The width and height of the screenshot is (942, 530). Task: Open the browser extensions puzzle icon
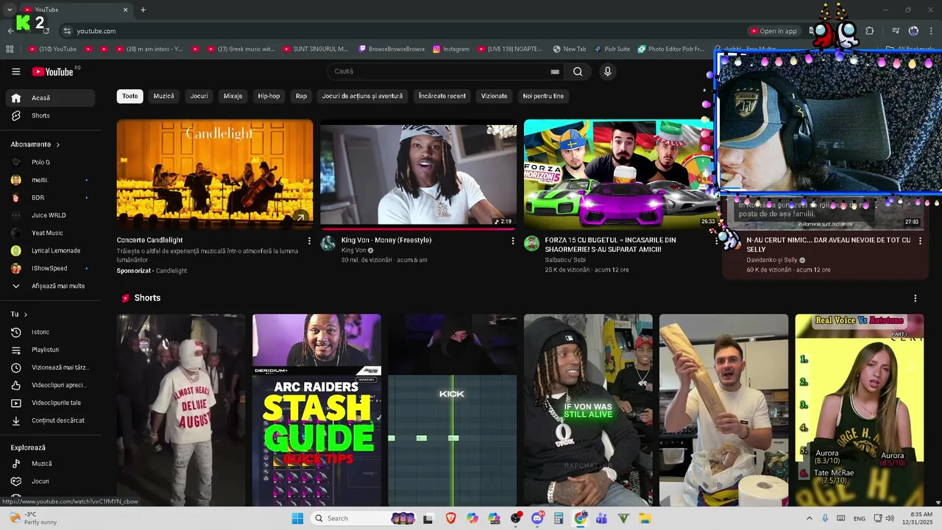pyautogui.click(x=869, y=31)
